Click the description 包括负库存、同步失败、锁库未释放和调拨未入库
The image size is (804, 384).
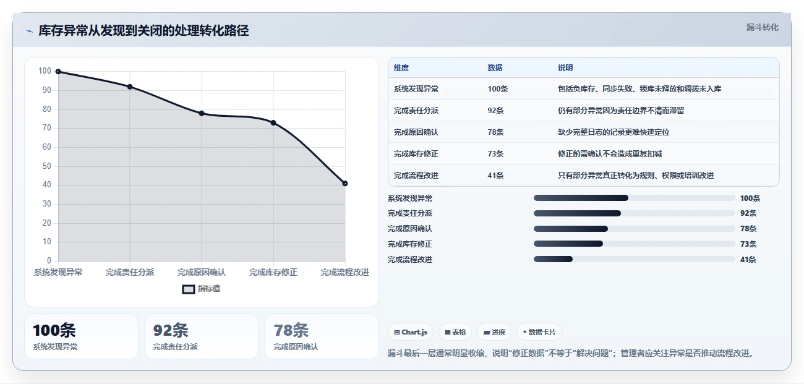tap(639, 89)
